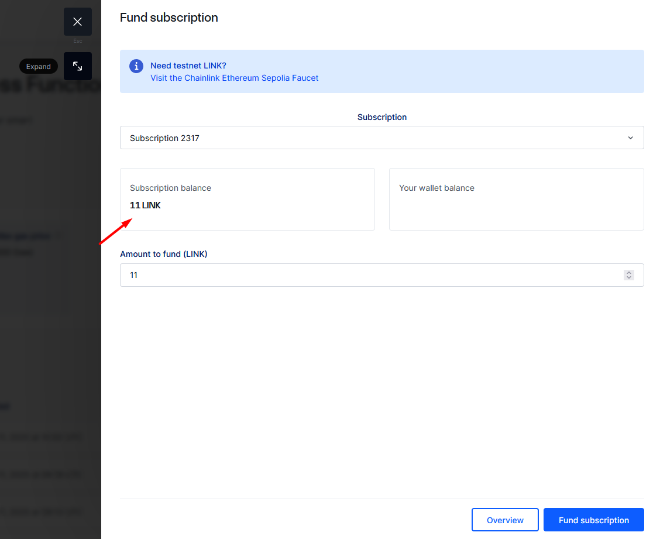This screenshot has width=660, height=539.
Task: Decrease the fund amount with down arrow
Action: pyautogui.click(x=629, y=278)
